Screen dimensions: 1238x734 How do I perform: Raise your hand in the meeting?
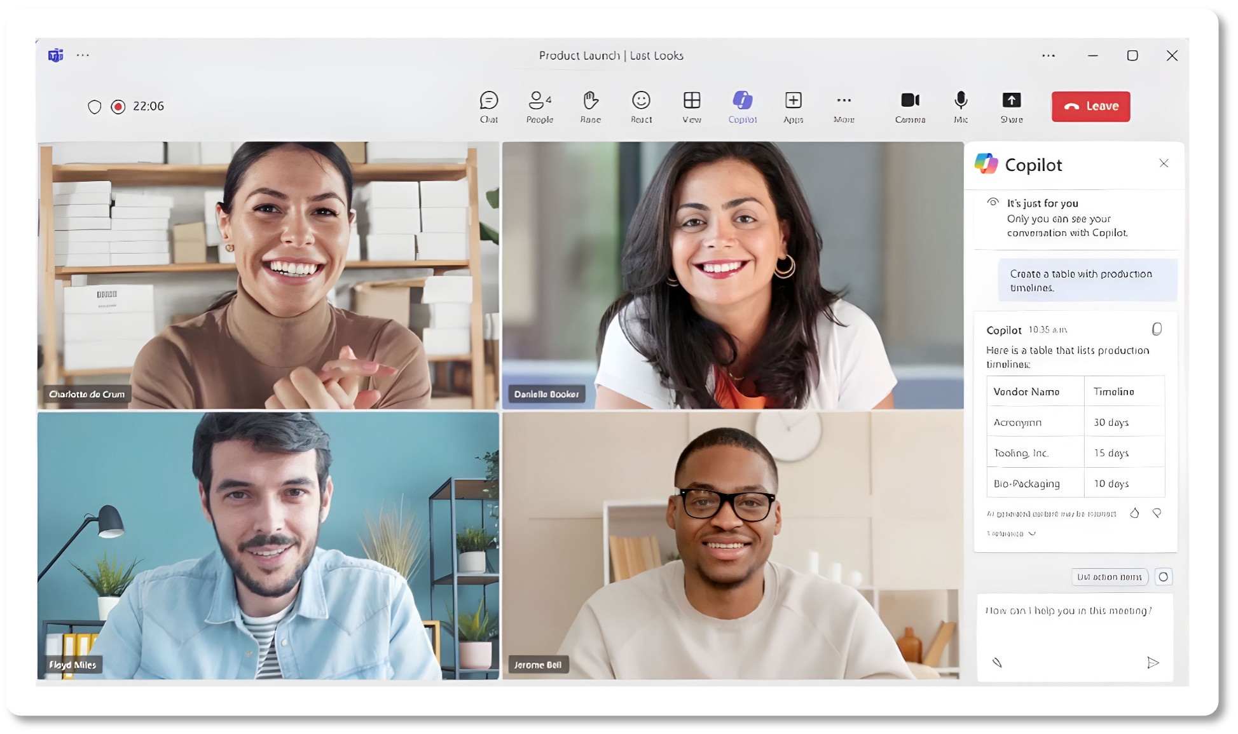click(590, 106)
